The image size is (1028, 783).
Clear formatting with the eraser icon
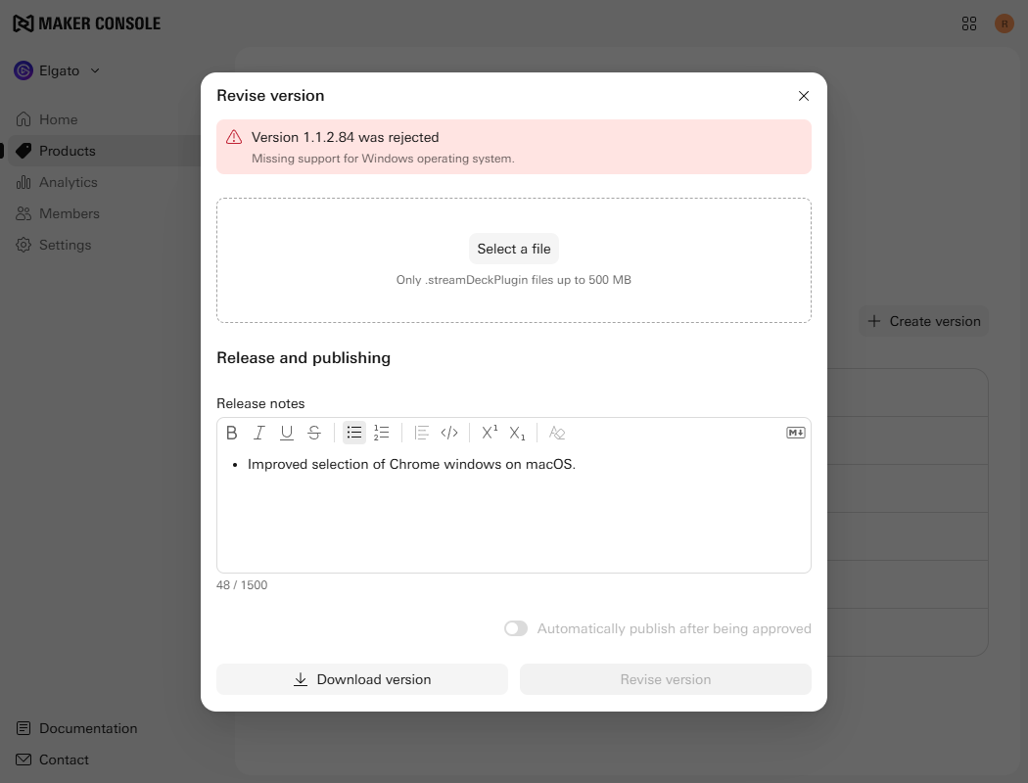557,433
